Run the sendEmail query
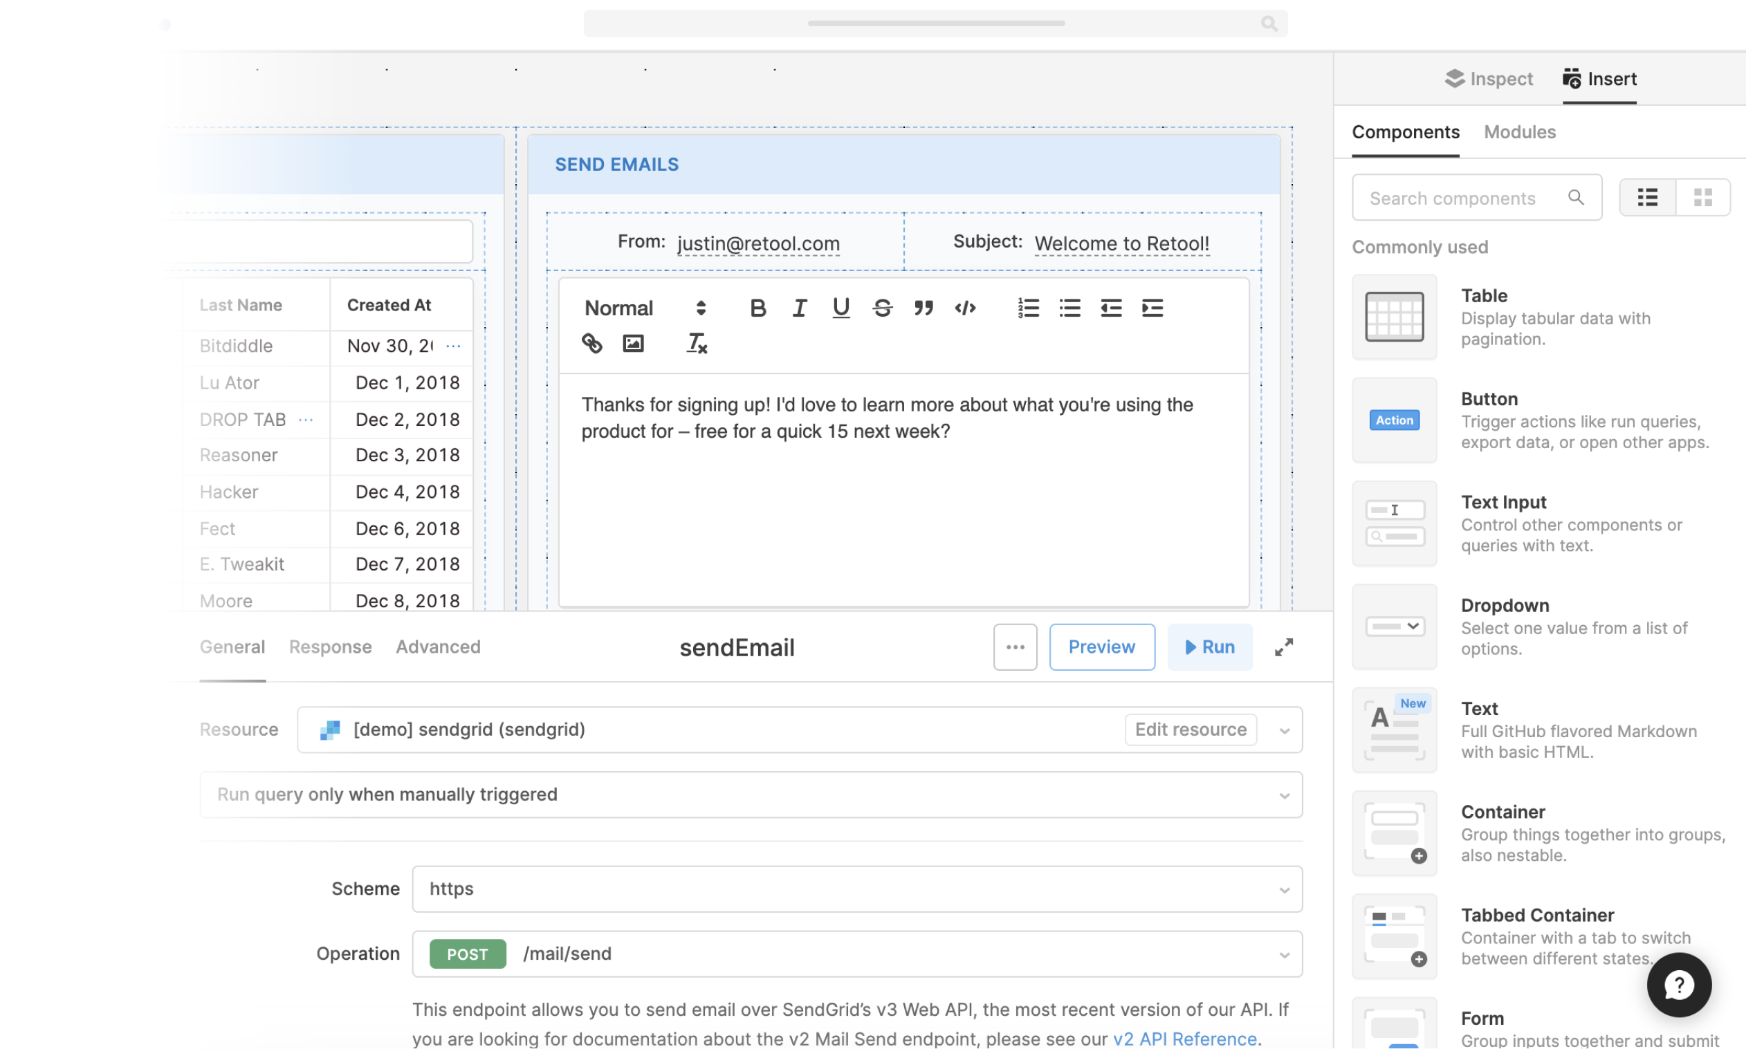 click(x=1209, y=647)
